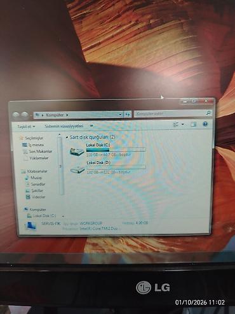This screenshot has width=235, height=314.
Task: Select the Lokal Disk (D:) drive icon
Action: [77, 169]
